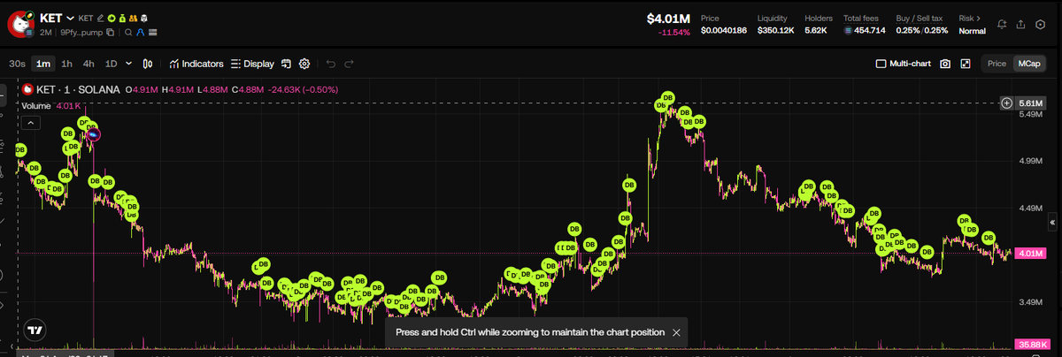Switch to the 4h timeframe

coord(88,64)
